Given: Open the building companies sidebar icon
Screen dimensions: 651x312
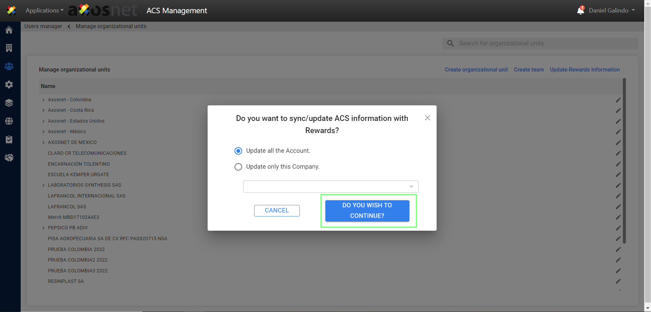Looking at the screenshot, I should coord(9,48).
